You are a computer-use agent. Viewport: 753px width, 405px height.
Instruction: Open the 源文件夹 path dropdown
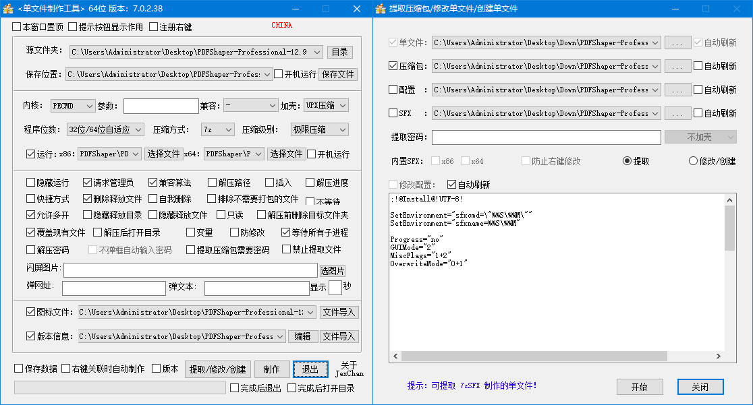pyautogui.click(x=317, y=52)
